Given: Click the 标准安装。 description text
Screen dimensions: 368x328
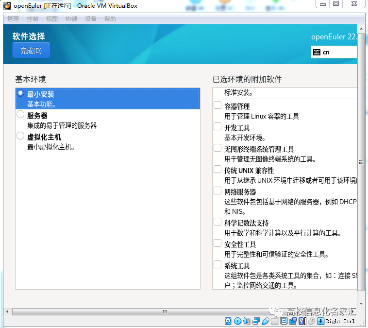Looking at the screenshot, I should coord(238,93).
